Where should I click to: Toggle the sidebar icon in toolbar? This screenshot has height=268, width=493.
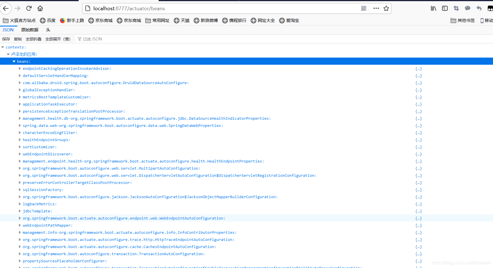(x=445, y=8)
